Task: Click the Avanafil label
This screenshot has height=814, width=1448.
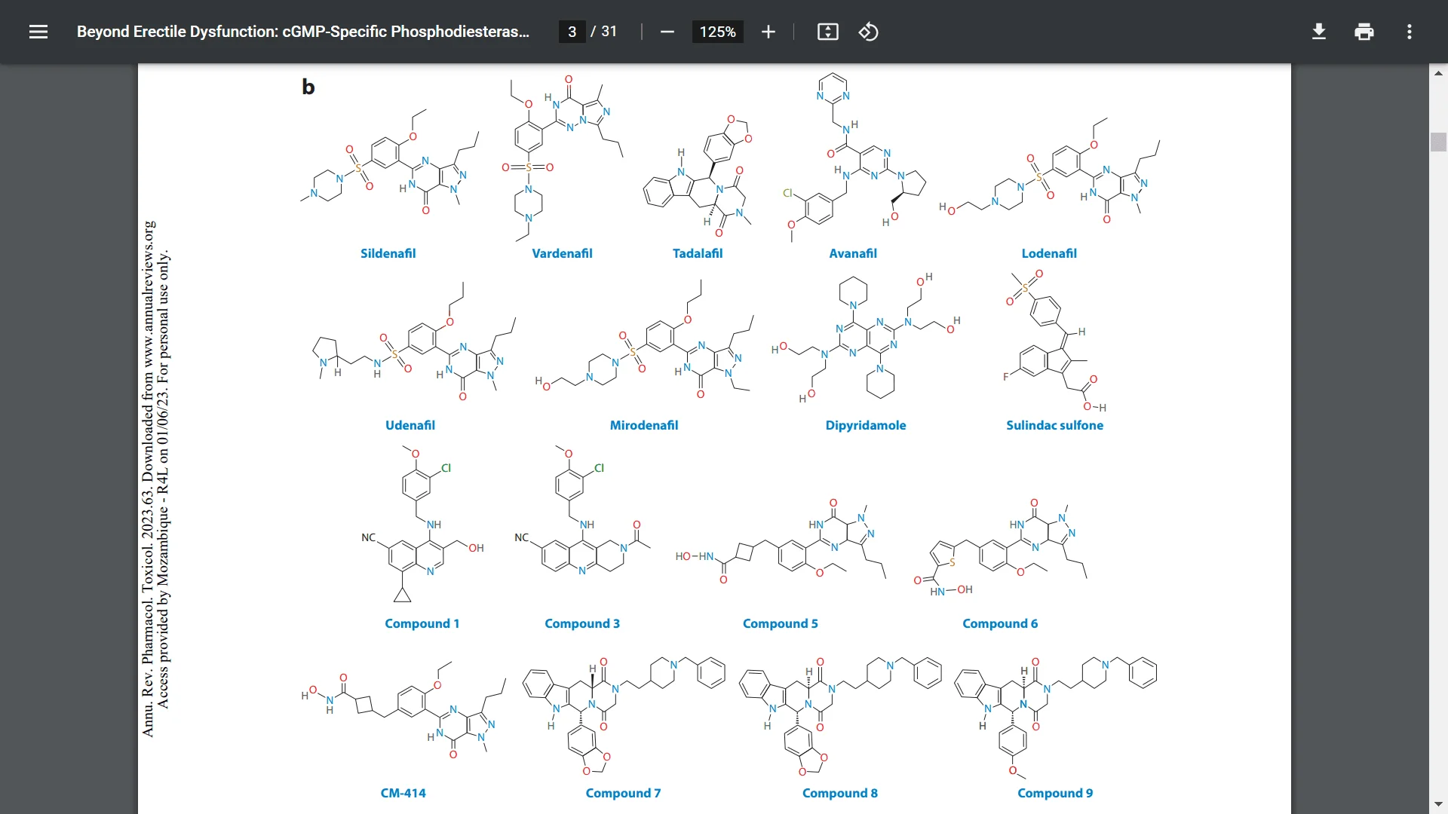Action: click(853, 253)
